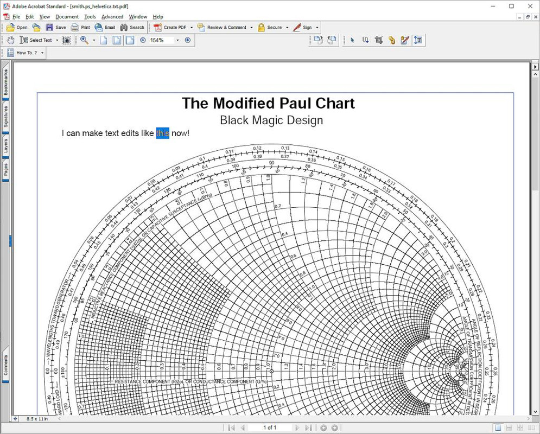Open Search with the binoculars icon
The height and width of the screenshot is (434, 540).
(124, 28)
